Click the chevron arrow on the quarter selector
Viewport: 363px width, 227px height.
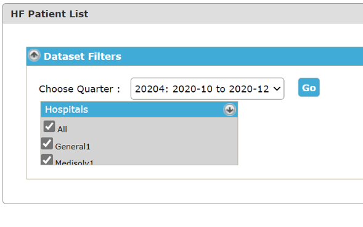point(277,89)
